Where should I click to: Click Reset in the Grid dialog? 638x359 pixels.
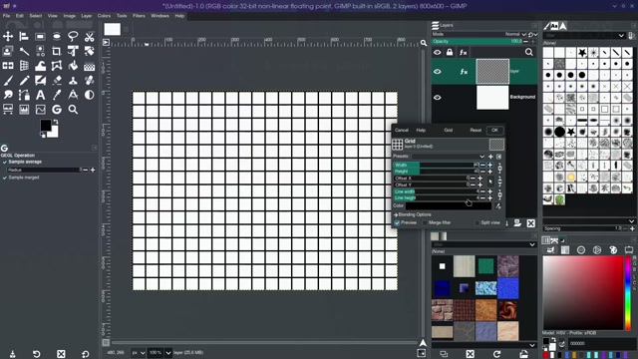476,131
